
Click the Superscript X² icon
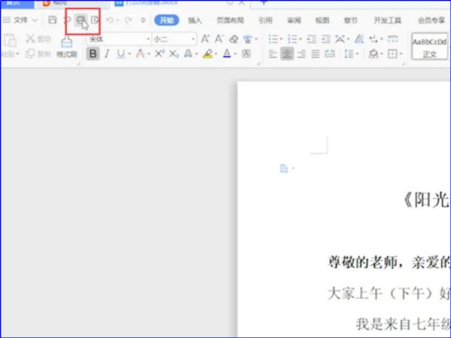[x=159, y=53]
